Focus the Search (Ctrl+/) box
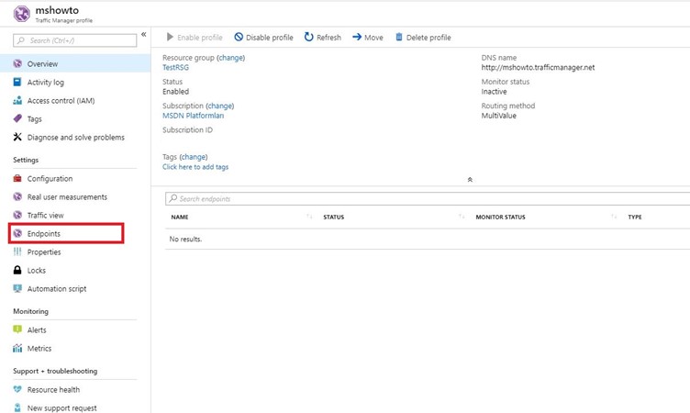The height and width of the screenshot is (413, 690). (75, 40)
